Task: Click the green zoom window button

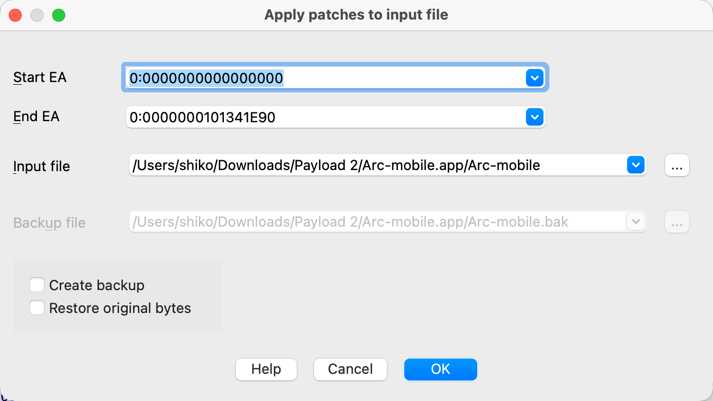Action: click(x=59, y=15)
